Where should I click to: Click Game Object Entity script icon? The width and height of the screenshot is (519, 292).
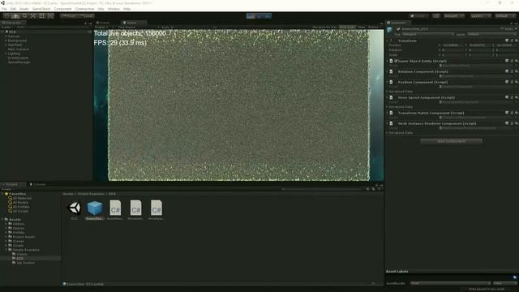(x=391, y=61)
